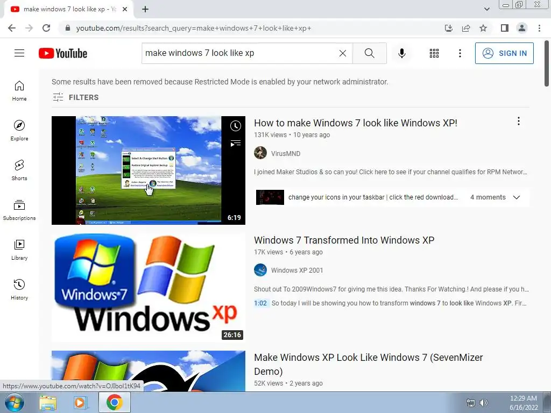Start voice search with the microphone icon

point(401,53)
